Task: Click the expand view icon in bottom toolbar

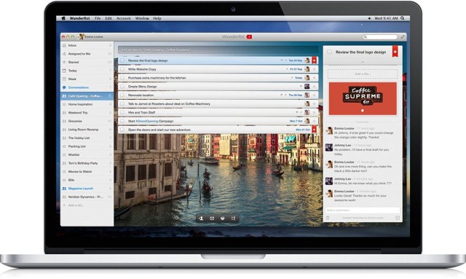Action: pos(233,219)
